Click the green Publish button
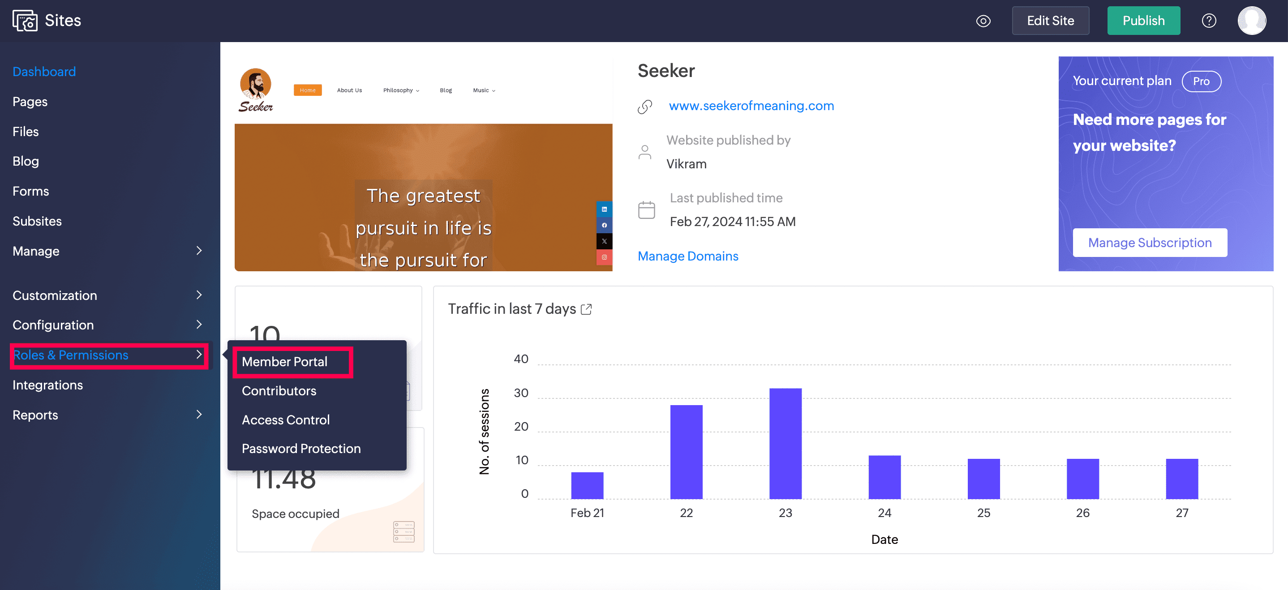1288x590 pixels. tap(1143, 21)
